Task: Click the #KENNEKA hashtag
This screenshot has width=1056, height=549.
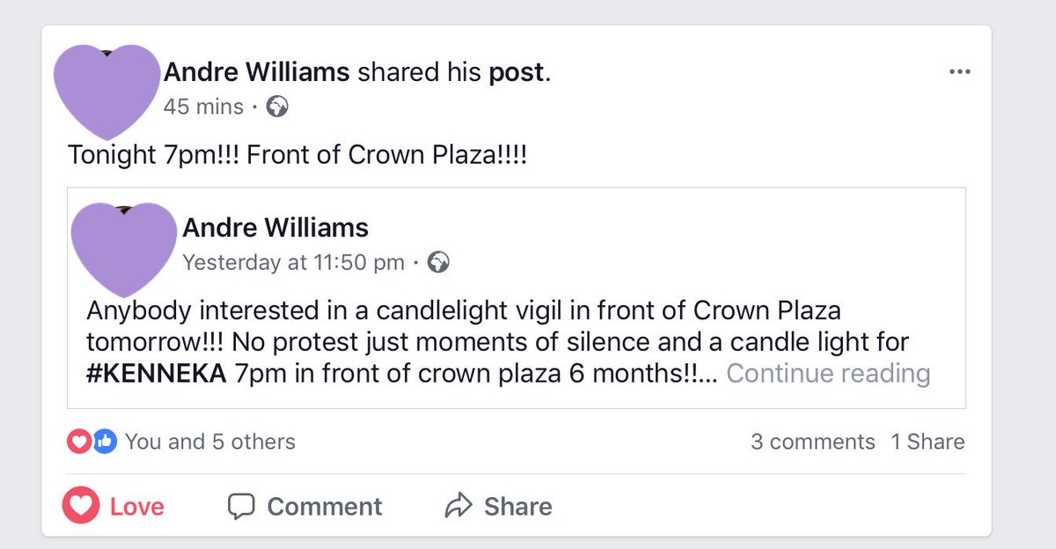Action: click(157, 374)
